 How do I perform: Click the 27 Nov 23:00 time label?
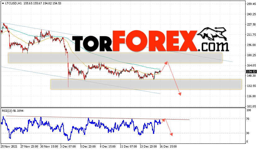pyautogui.click(x=29, y=146)
